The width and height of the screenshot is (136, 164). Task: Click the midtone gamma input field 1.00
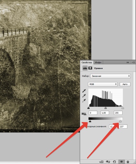pos(105,113)
